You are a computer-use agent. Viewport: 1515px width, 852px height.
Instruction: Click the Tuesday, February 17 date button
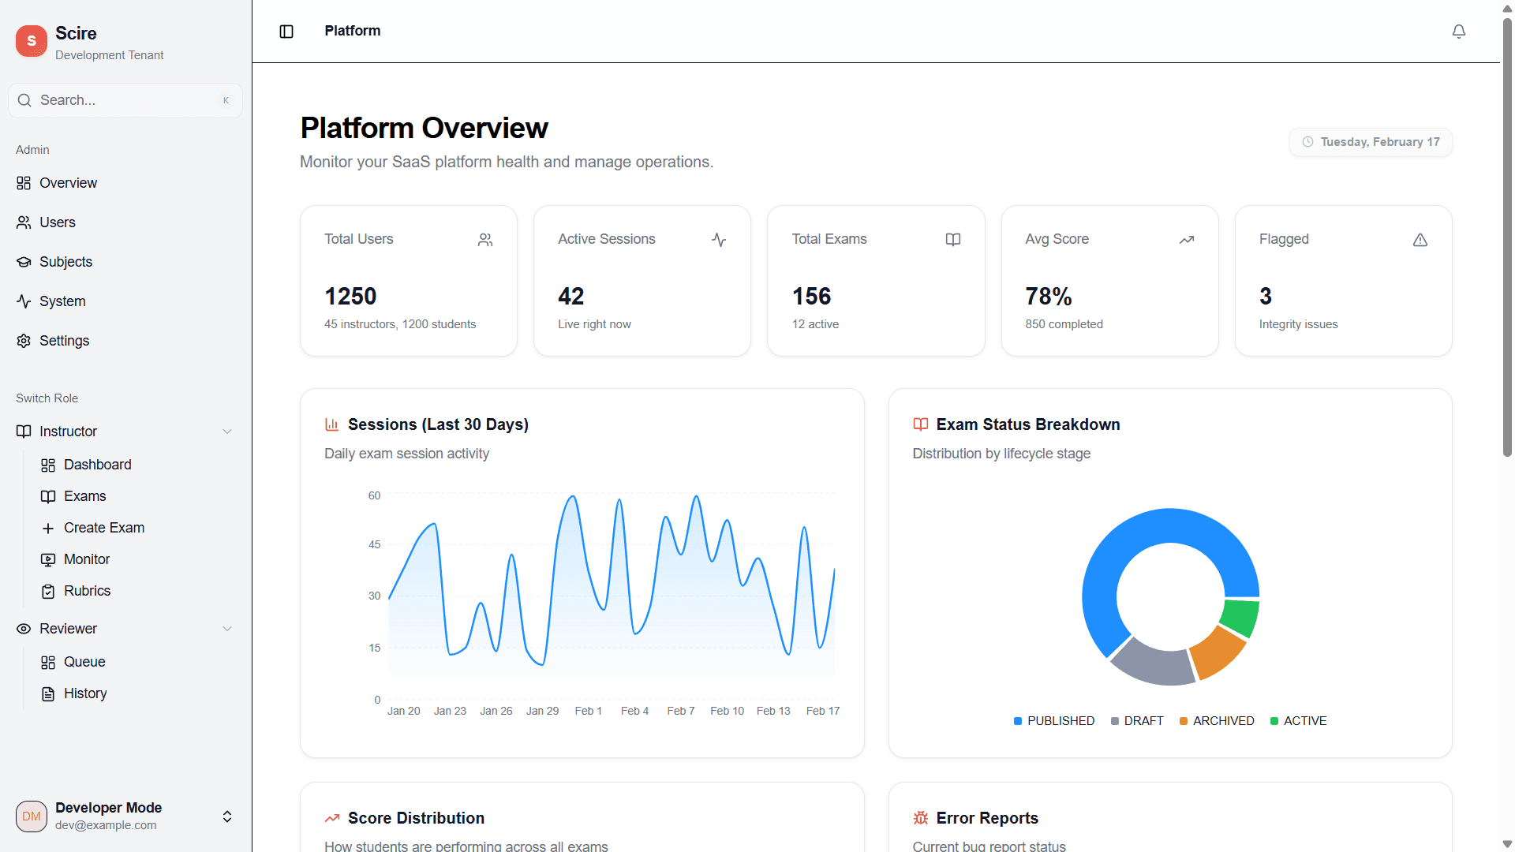coord(1370,142)
